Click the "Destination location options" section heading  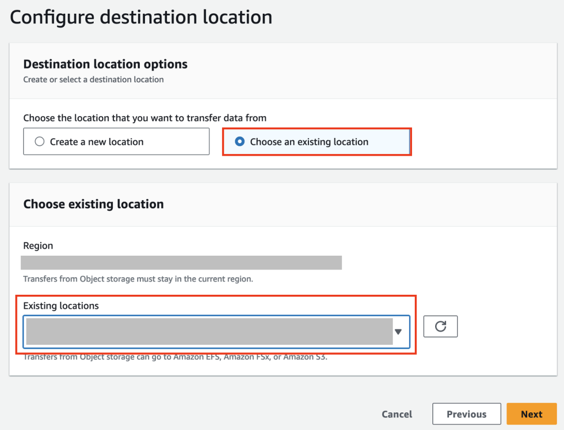[105, 64]
